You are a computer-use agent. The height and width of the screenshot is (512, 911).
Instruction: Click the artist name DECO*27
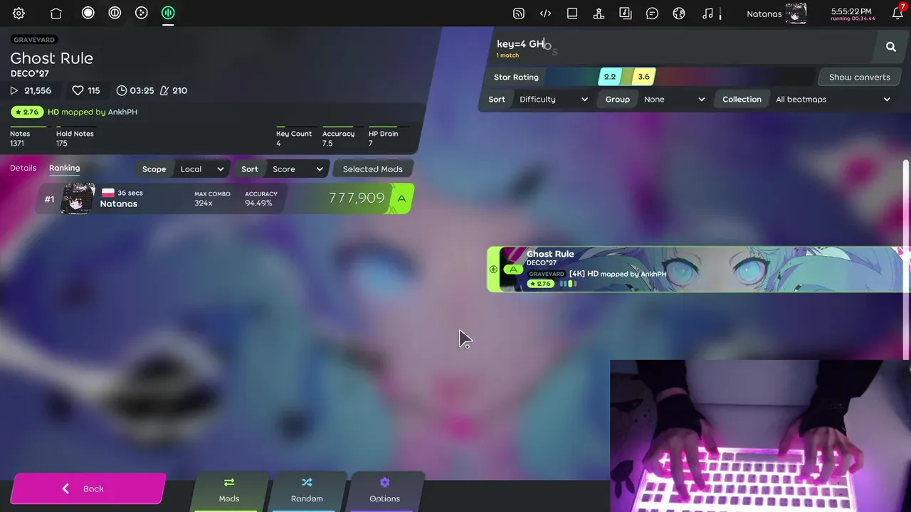tap(29, 73)
